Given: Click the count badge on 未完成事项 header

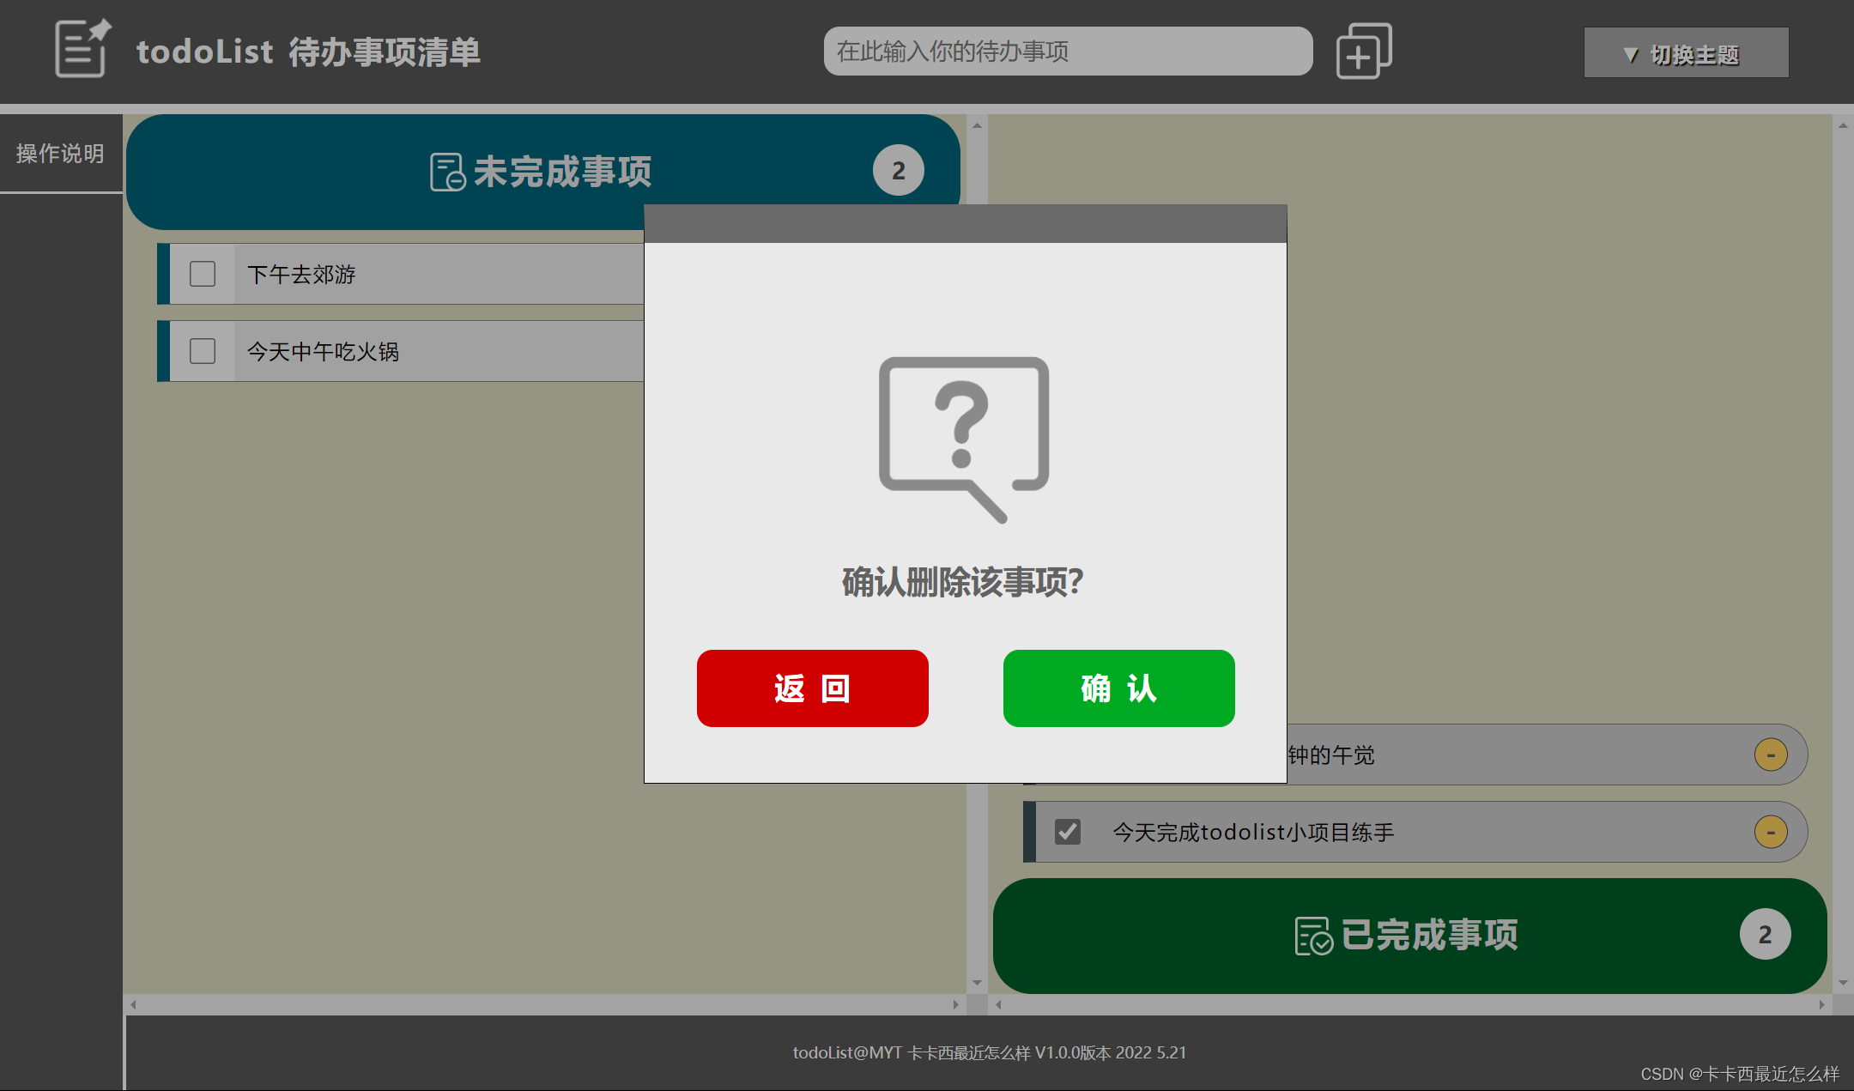Looking at the screenshot, I should coord(899,170).
